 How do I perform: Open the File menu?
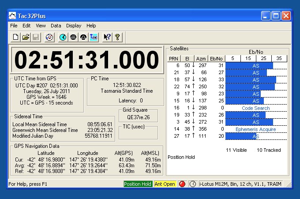[x=14, y=26]
